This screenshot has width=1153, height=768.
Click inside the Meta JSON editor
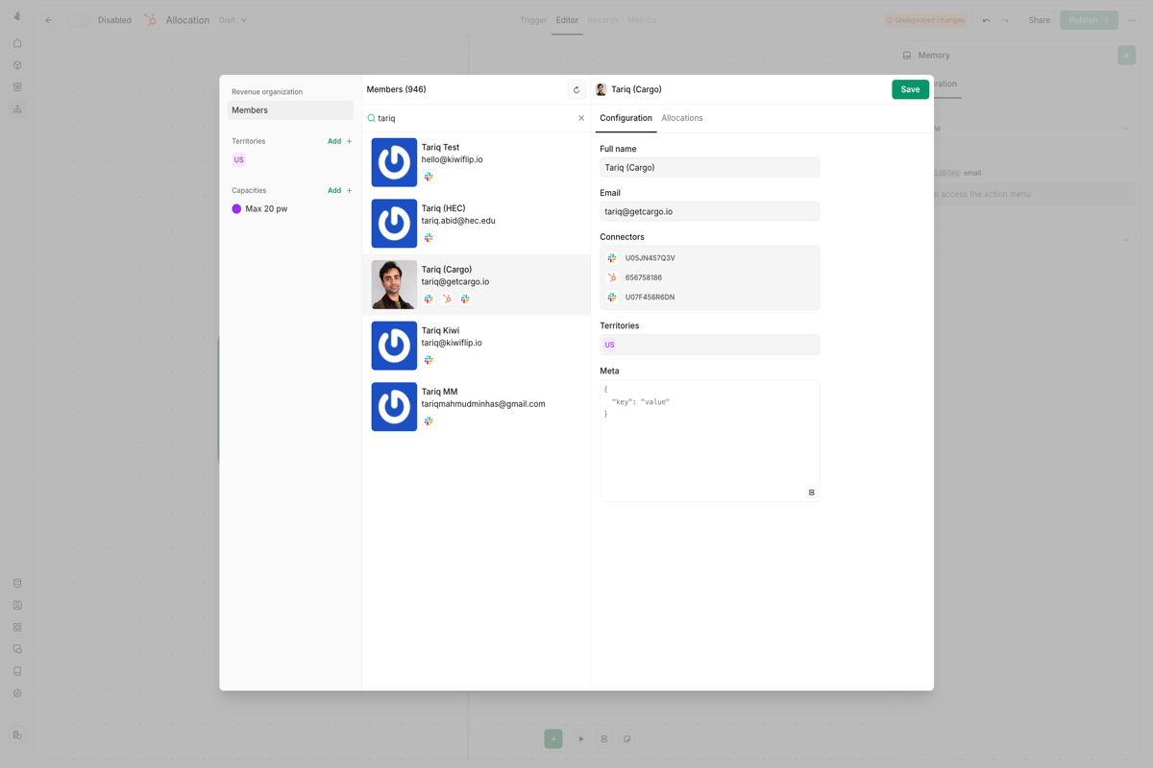[x=709, y=441]
